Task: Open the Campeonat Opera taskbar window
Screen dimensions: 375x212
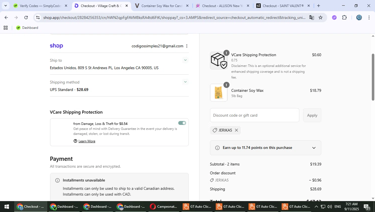Action: [164, 206]
